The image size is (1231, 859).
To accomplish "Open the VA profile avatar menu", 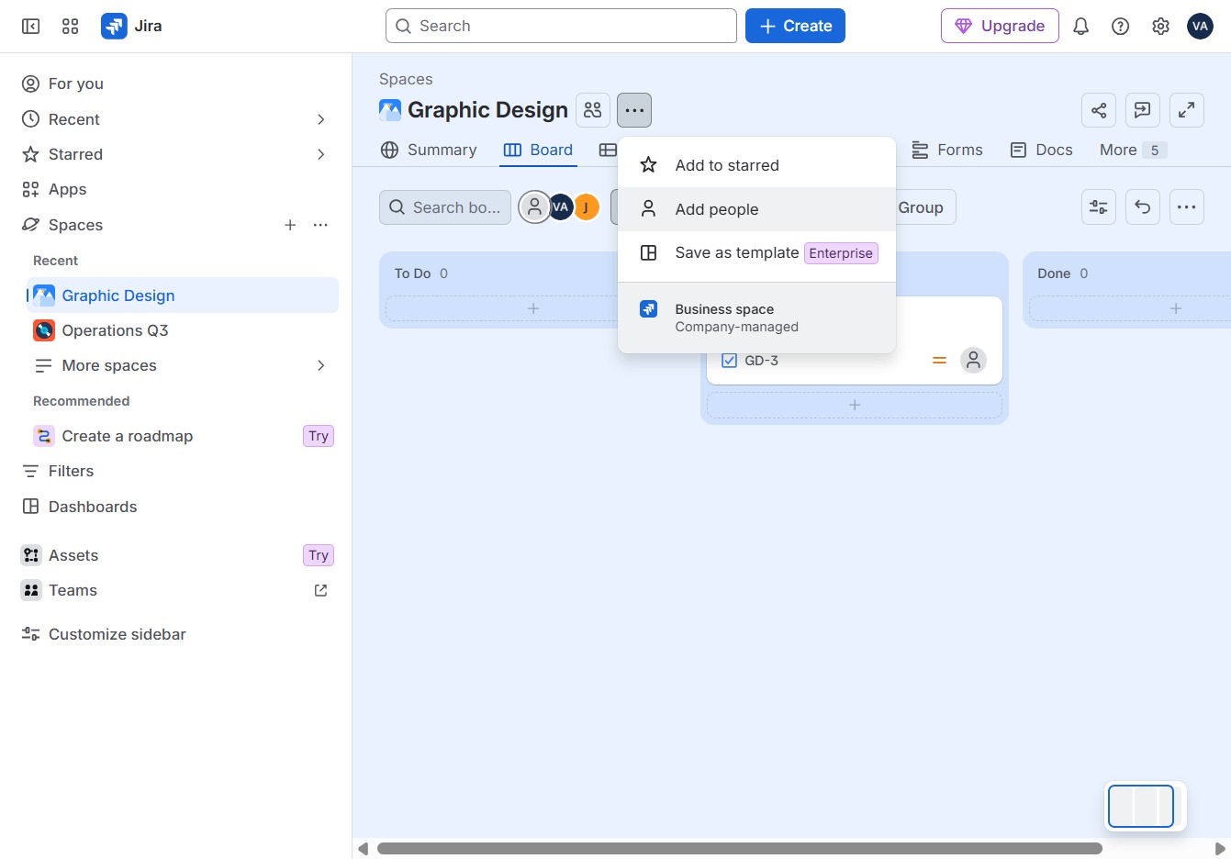I will 1200,27.
